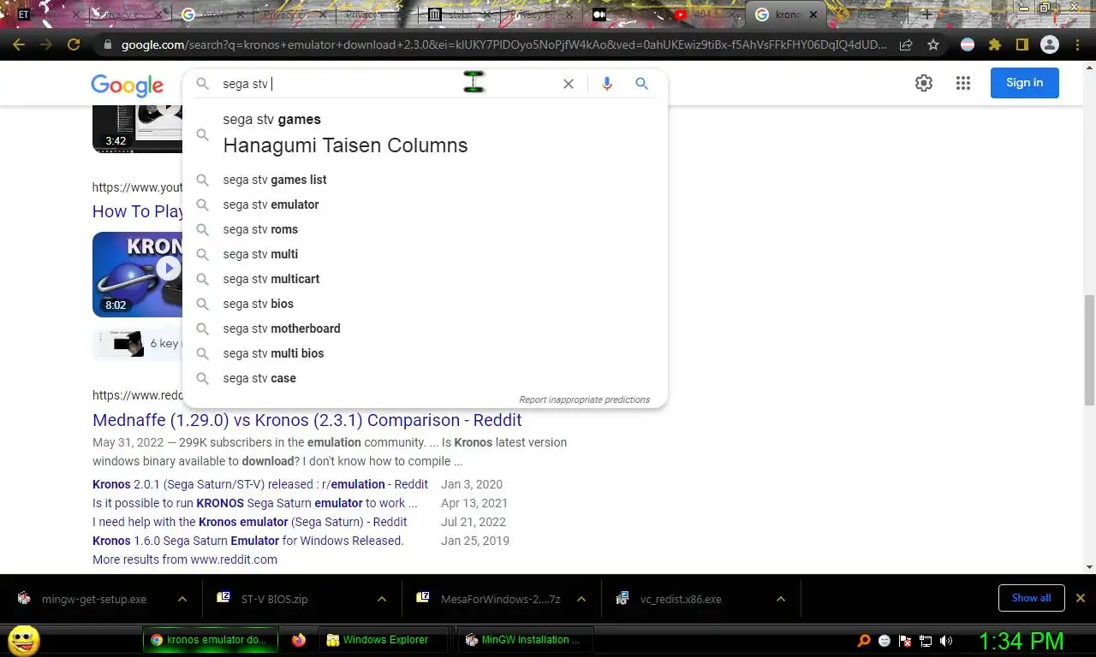Clear the search box with the X icon
Viewport: 1096px width, 657px height.
pyautogui.click(x=569, y=84)
